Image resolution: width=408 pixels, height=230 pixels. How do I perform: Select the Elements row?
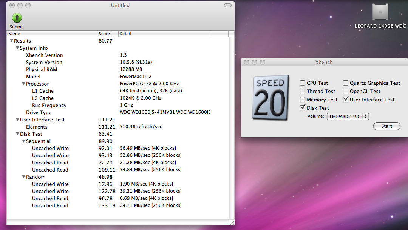117,127
